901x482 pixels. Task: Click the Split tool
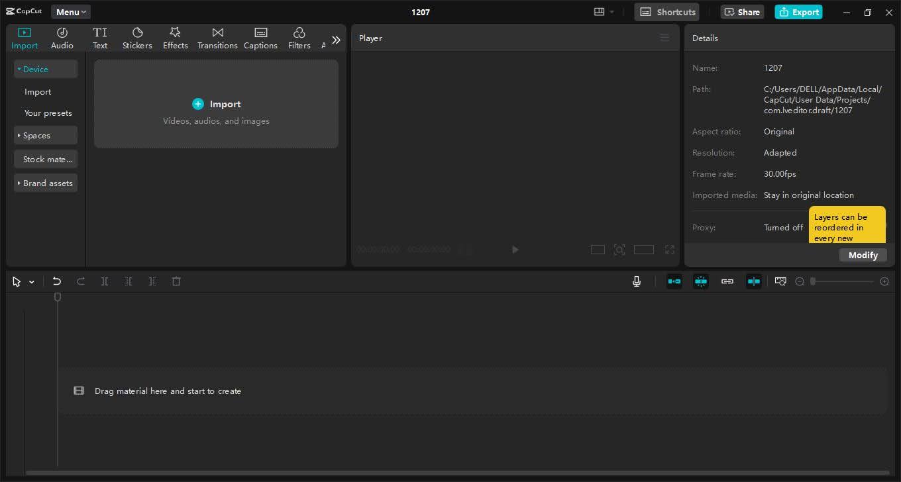(x=105, y=281)
